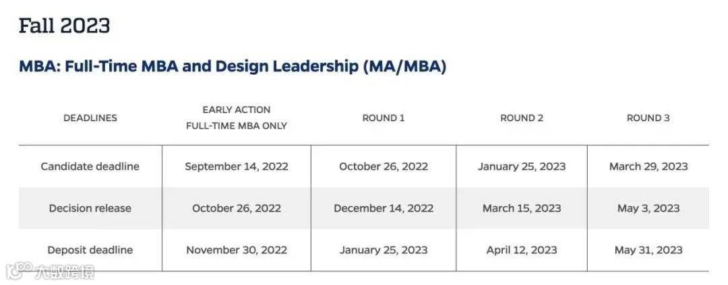
Task: Select the Candidate deadline row label
Action: (x=90, y=166)
